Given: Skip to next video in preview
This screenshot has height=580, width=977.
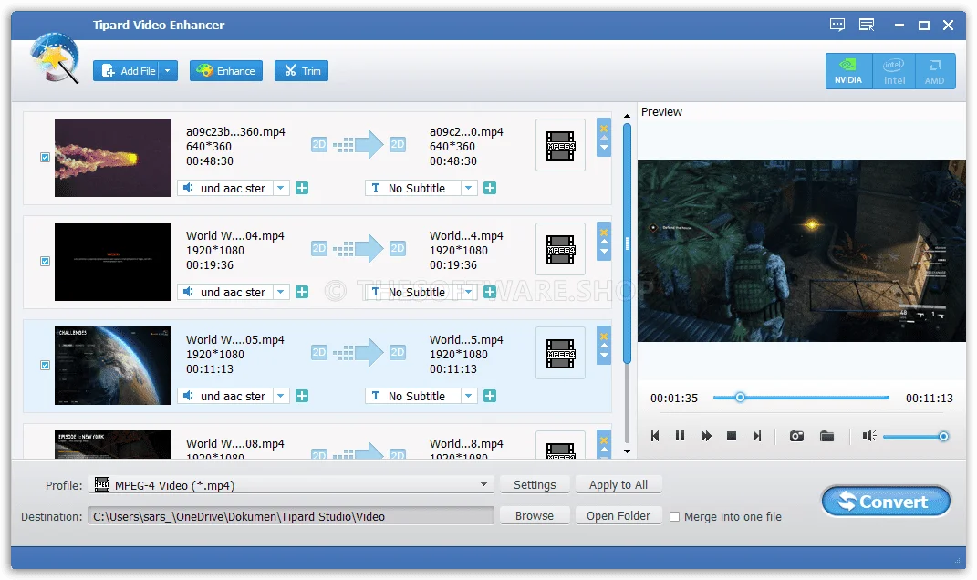Looking at the screenshot, I should pos(757,436).
